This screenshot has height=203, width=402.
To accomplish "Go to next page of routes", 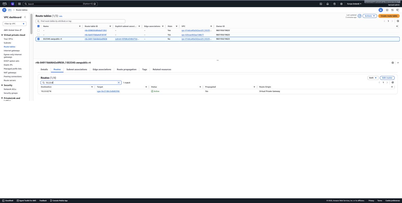I will pos(387,82).
